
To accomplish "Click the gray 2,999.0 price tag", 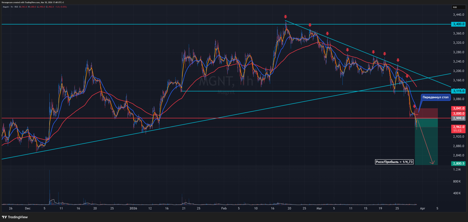I will click(x=457, y=118).
